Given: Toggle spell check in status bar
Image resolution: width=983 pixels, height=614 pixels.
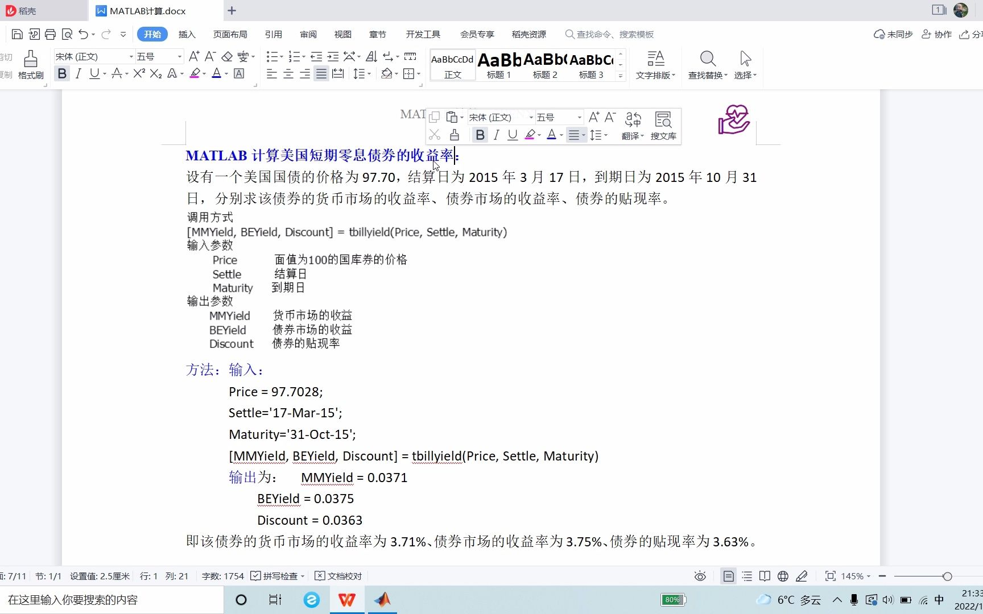Looking at the screenshot, I should point(278,576).
